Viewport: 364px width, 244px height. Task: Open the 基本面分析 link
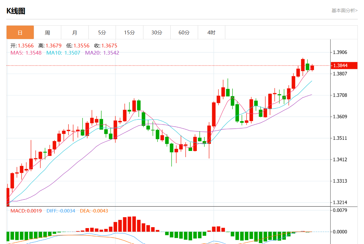click(x=345, y=10)
